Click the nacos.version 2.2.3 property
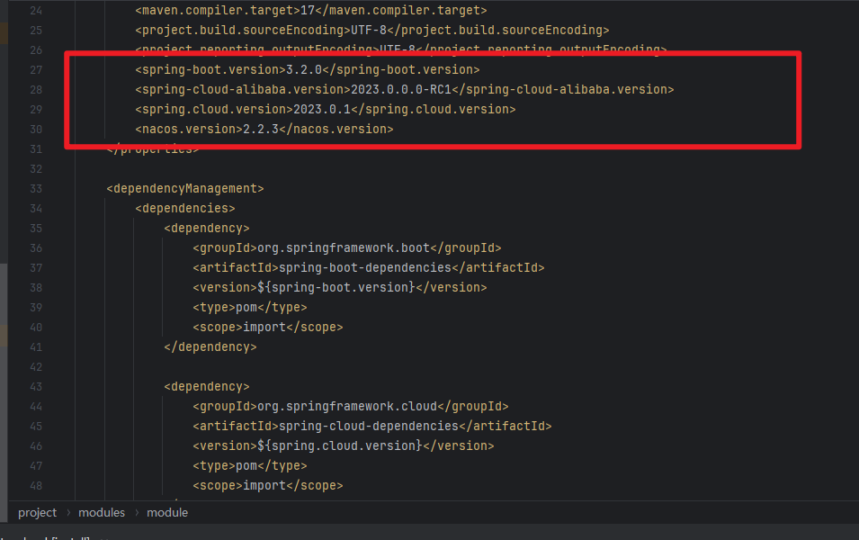 (264, 129)
